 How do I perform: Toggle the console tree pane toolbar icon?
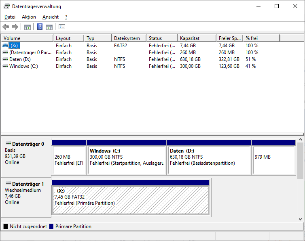[x=28, y=27]
